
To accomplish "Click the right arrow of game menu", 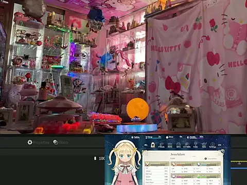I will (220, 145).
